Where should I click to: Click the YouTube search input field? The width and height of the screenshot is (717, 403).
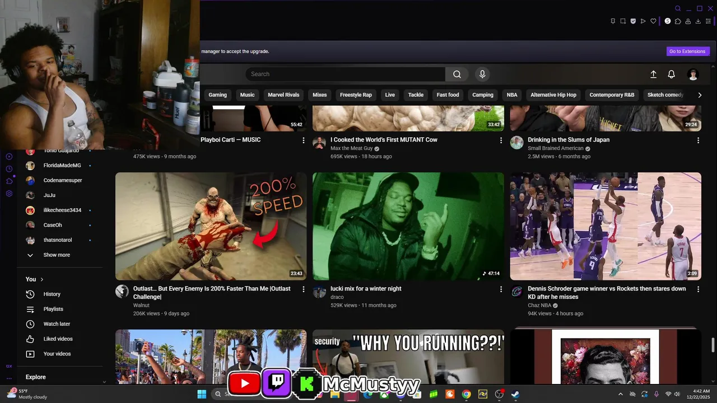point(345,74)
